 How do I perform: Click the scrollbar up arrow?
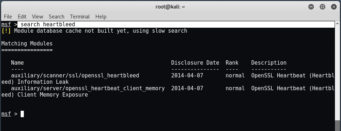pyautogui.click(x=337, y=23)
